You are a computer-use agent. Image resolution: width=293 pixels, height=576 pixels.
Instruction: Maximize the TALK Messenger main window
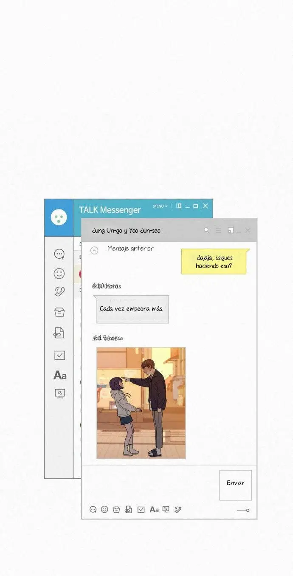(196, 206)
